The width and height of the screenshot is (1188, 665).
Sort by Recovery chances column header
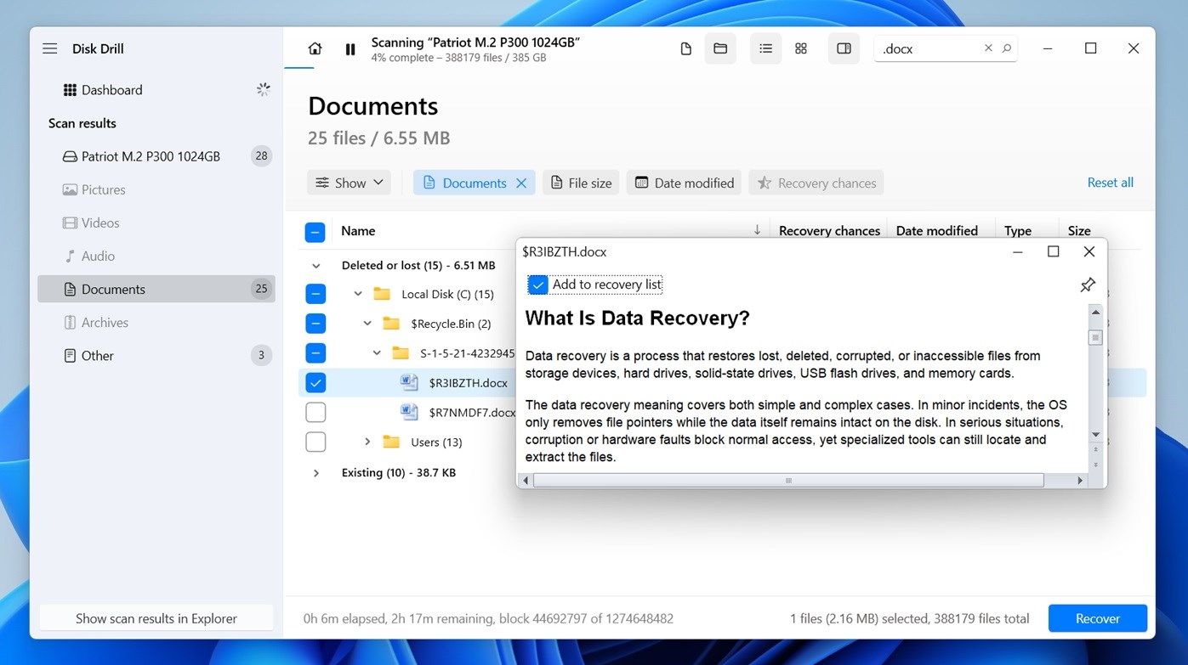[829, 231]
